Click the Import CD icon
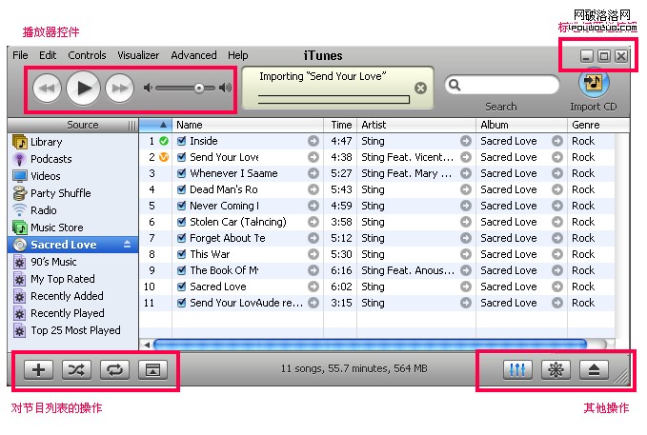Image resolution: width=647 pixels, height=435 pixels. tap(593, 83)
